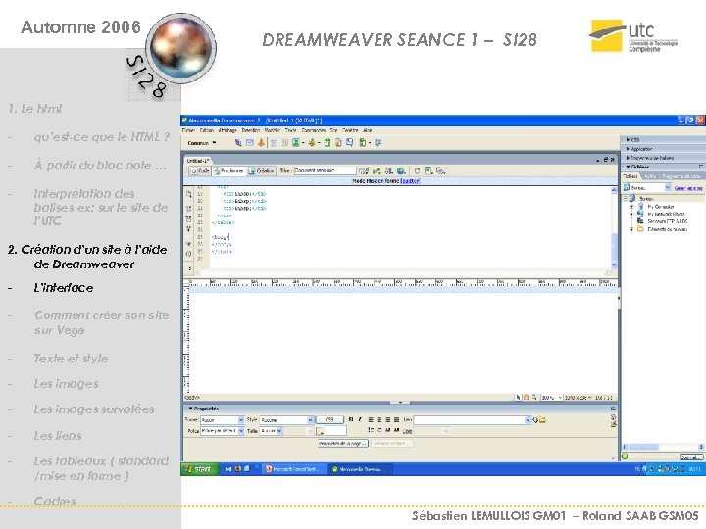The image size is (706, 529).
Task: Click the Propriétés de la page button
Action: tap(342, 443)
